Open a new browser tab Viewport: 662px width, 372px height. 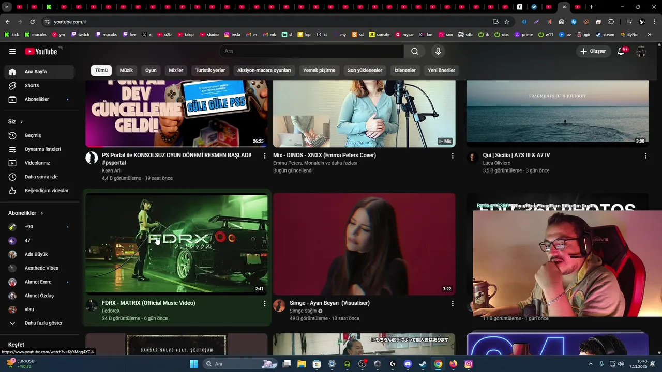point(591,7)
